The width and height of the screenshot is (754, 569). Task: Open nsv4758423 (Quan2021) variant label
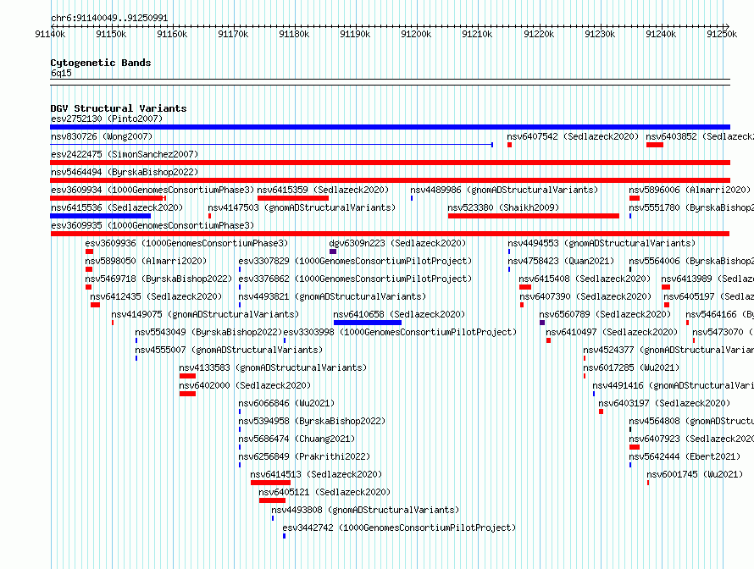(561, 261)
